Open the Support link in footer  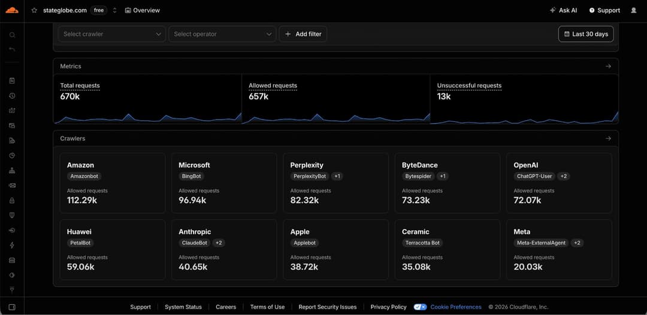(x=140, y=307)
